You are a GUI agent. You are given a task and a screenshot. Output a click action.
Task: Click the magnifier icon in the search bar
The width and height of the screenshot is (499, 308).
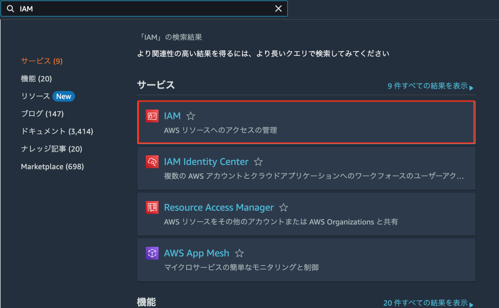click(x=10, y=8)
